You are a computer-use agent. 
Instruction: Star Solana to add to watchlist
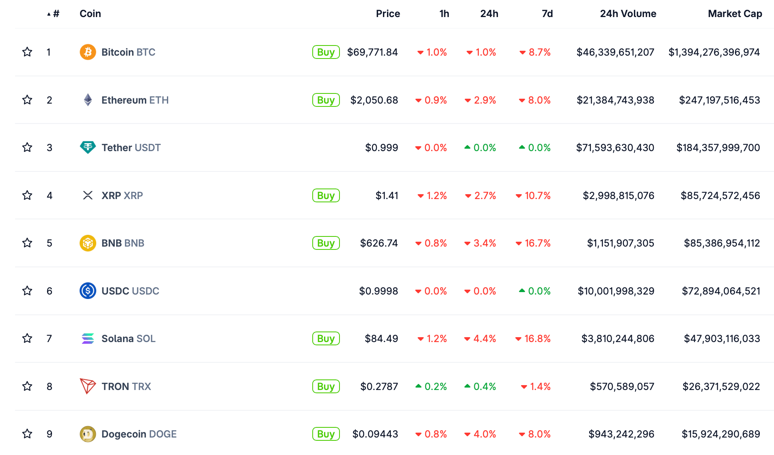pyautogui.click(x=27, y=338)
